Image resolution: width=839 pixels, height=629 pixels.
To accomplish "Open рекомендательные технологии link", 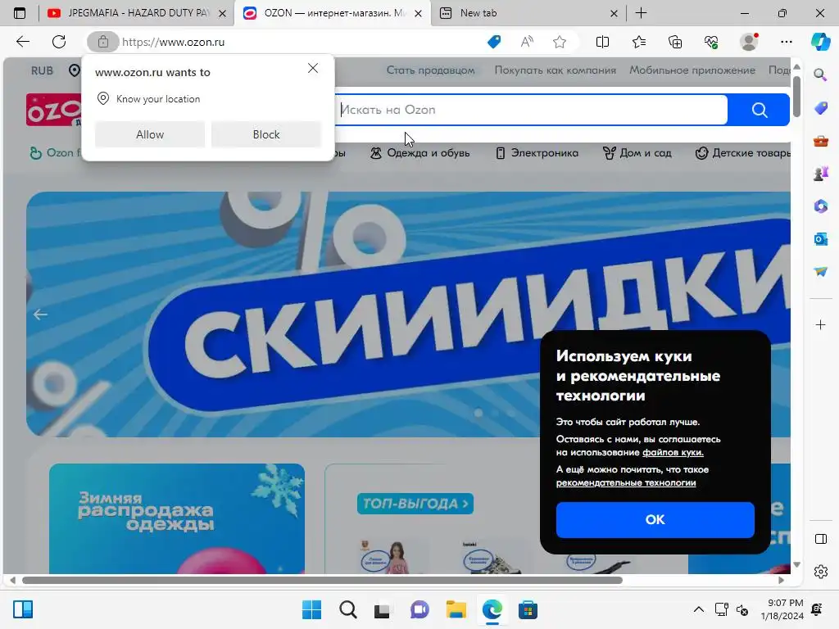I will point(626,482).
